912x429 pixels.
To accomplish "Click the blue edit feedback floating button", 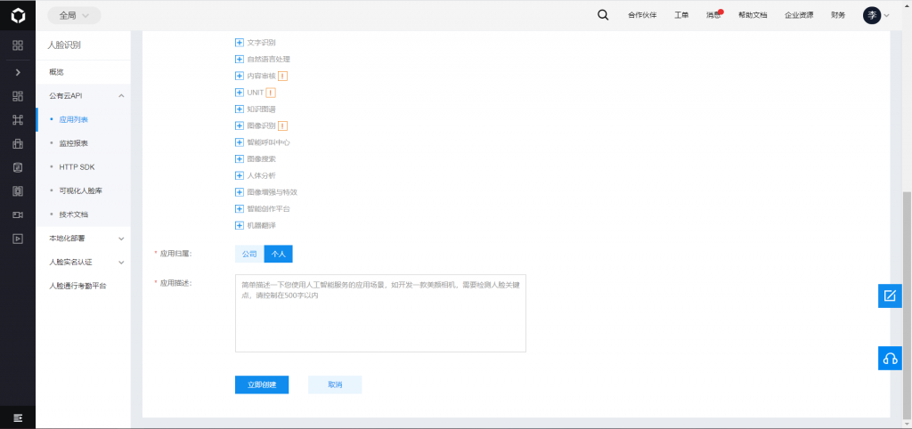I will 890,295.
